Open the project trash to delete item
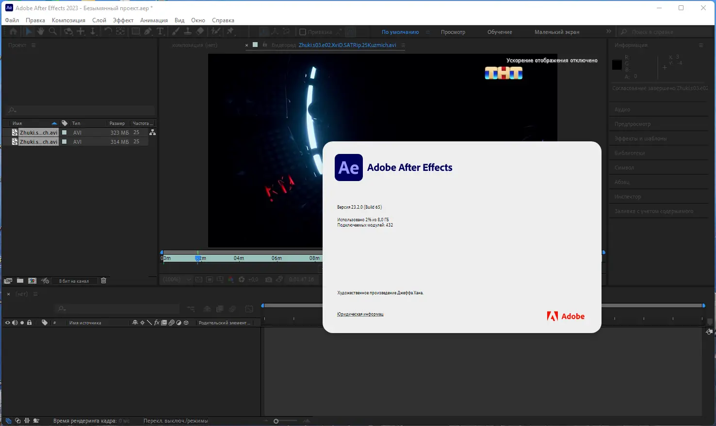Image resolution: width=716 pixels, height=426 pixels. tap(103, 280)
